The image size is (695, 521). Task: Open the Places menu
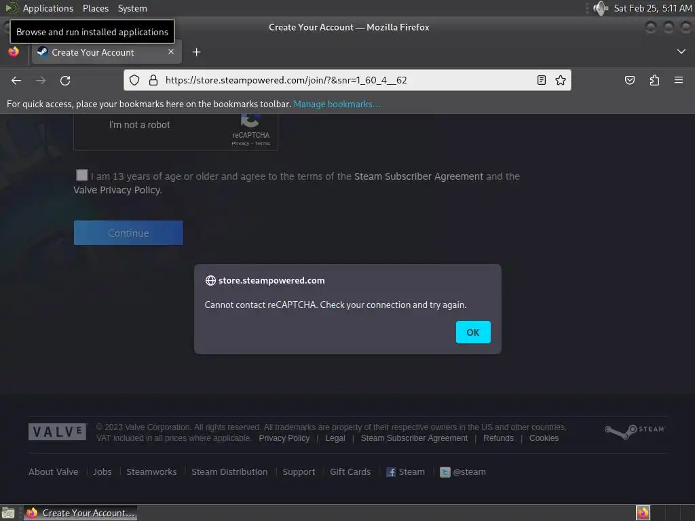[x=95, y=8]
